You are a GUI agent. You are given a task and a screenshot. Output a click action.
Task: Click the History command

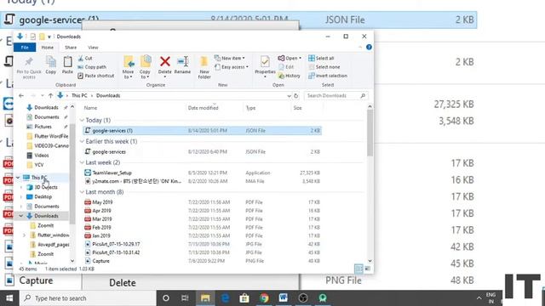click(290, 76)
